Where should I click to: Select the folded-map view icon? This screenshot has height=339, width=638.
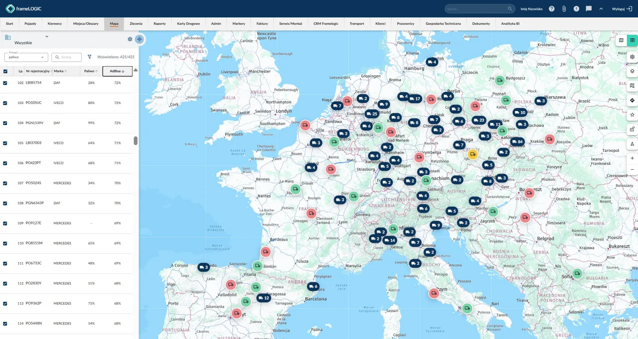[x=621, y=40]
